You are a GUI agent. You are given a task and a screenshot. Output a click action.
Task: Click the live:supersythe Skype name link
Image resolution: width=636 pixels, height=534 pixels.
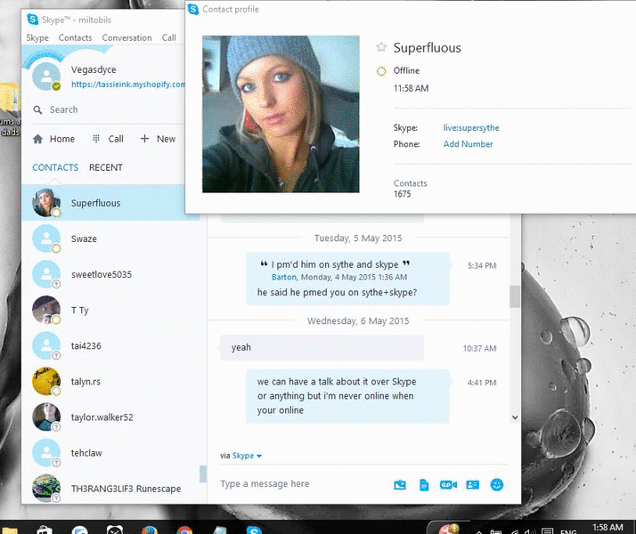point(471,127)
